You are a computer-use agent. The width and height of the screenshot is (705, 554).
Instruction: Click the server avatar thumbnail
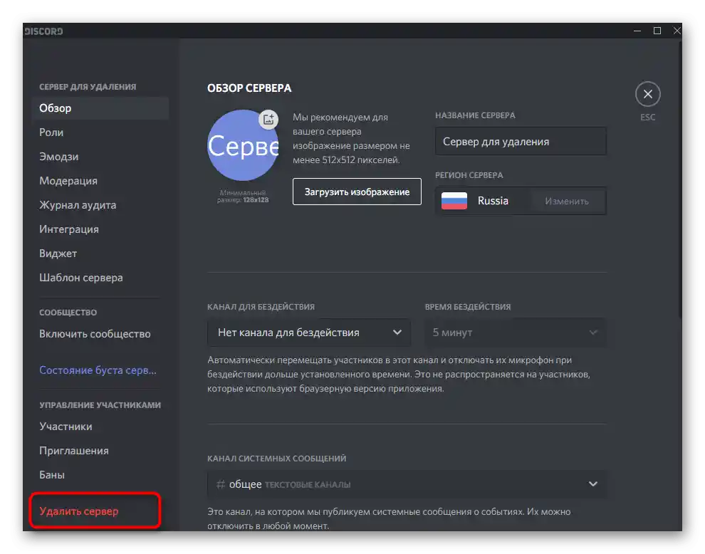pyautogui.click(x=243, y=145)
